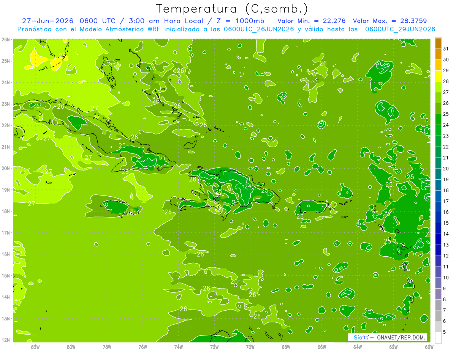
Task: Click the '78W' longitude axis label
Action: coord(107,347)
